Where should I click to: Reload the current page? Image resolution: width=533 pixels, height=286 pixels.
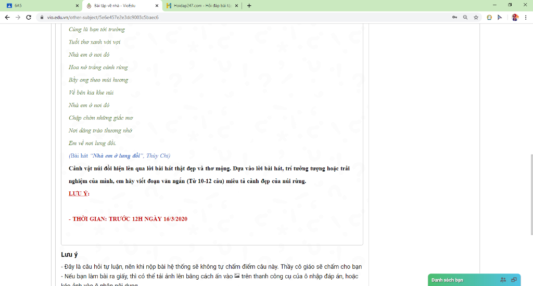tap(29, 17)
